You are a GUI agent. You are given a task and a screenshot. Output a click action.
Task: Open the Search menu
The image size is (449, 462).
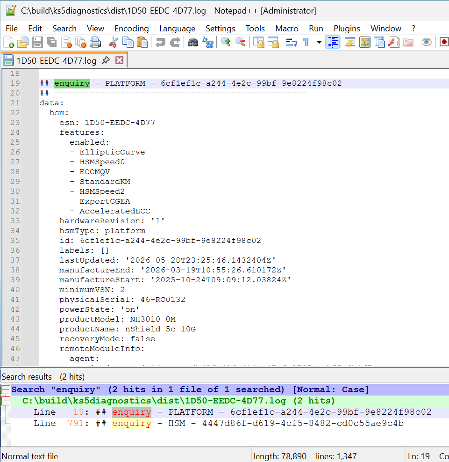(64, 29)
